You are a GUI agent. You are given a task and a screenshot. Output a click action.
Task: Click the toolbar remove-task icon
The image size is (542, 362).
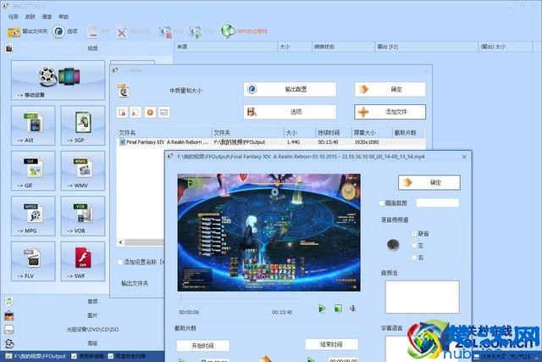click(92, 32)
